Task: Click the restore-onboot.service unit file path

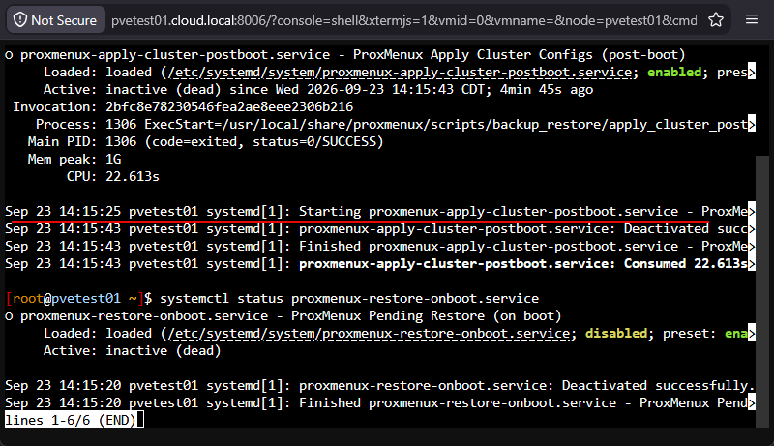Action: pyautogui.click(x=369, y=334)
